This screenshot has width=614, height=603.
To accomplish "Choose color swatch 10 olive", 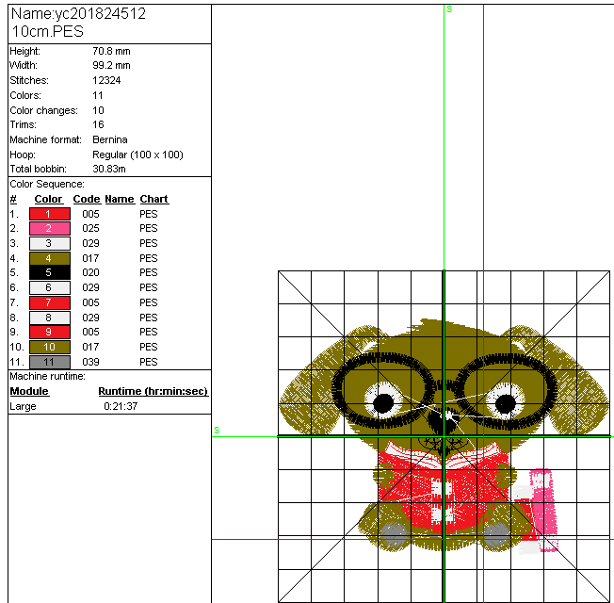I will click(50, 347).
